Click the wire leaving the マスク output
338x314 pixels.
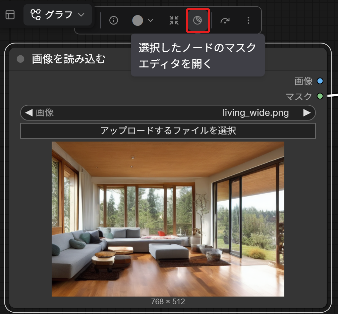[332, 95]
